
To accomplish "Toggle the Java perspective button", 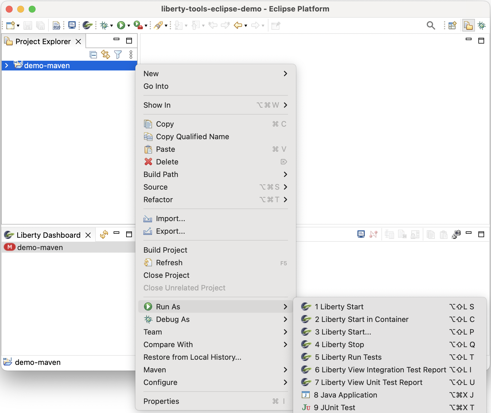I will [468, 25].
